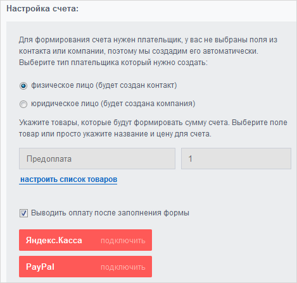
Task: Connect Яндекс.Касса payment button
Action: [85, 240]
